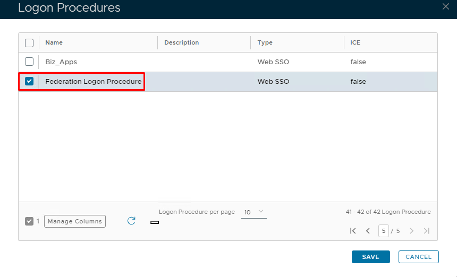457x277 pixels.
Task: Cancel the logon procedure selection
Action: pyautogui.click(x=418, y=257)
